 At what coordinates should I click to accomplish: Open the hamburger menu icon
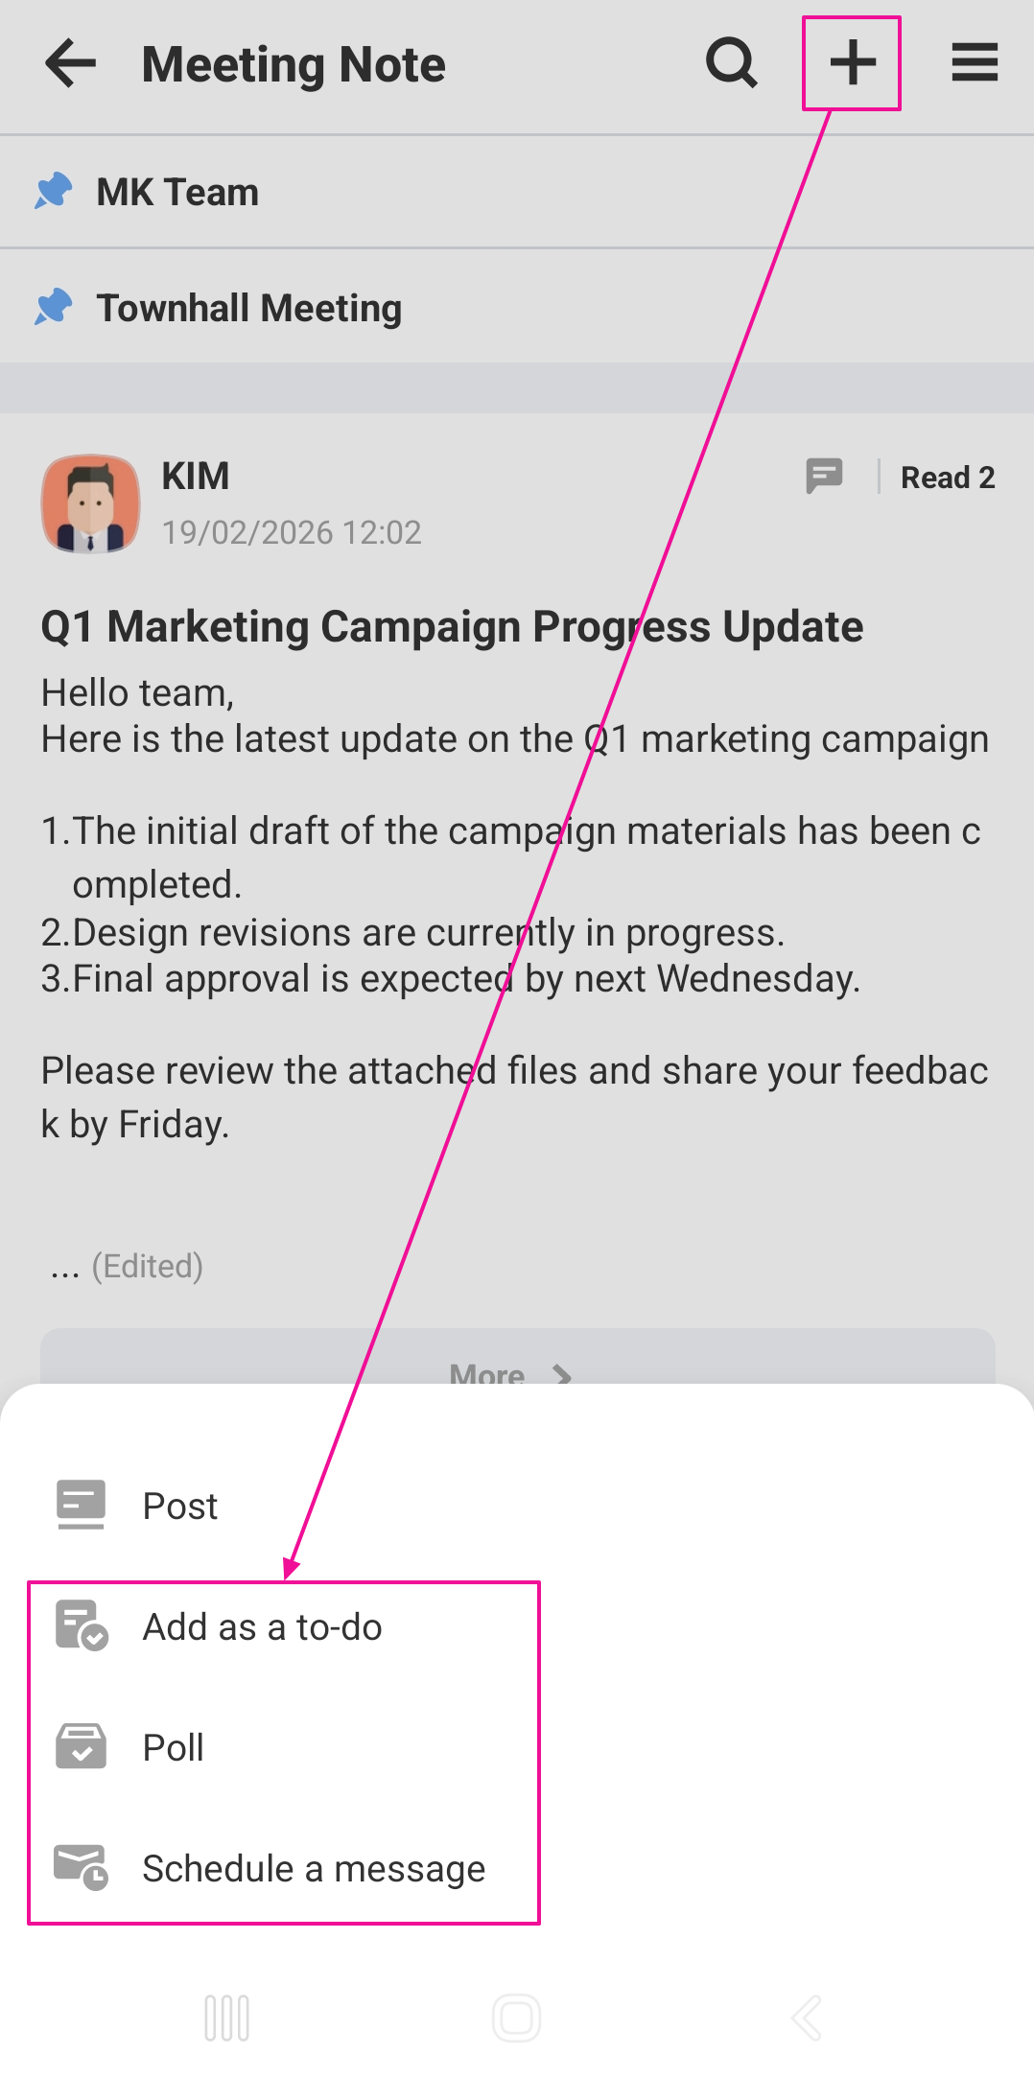pos(975,64)
